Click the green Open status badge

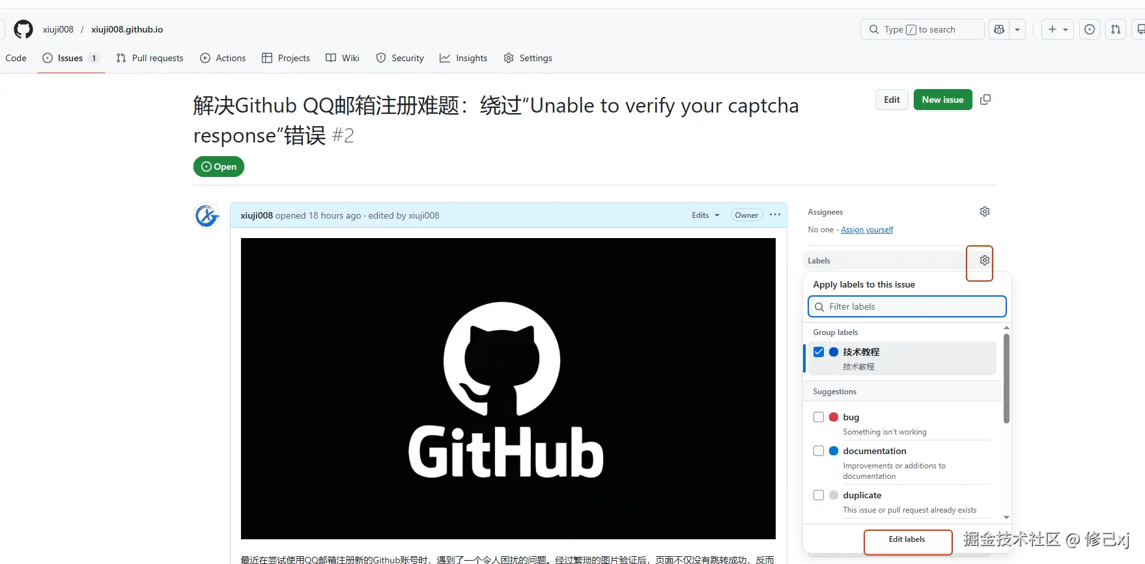coord(219,167)
